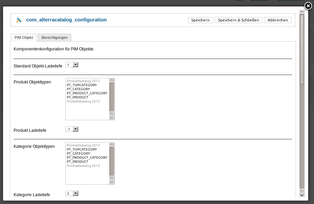Choose PT_PRODUCT_CATEGORY in Kategorie Objekttypen list
Screen dimensions: 314x204
pyautogui.click(x=87, y=158)
